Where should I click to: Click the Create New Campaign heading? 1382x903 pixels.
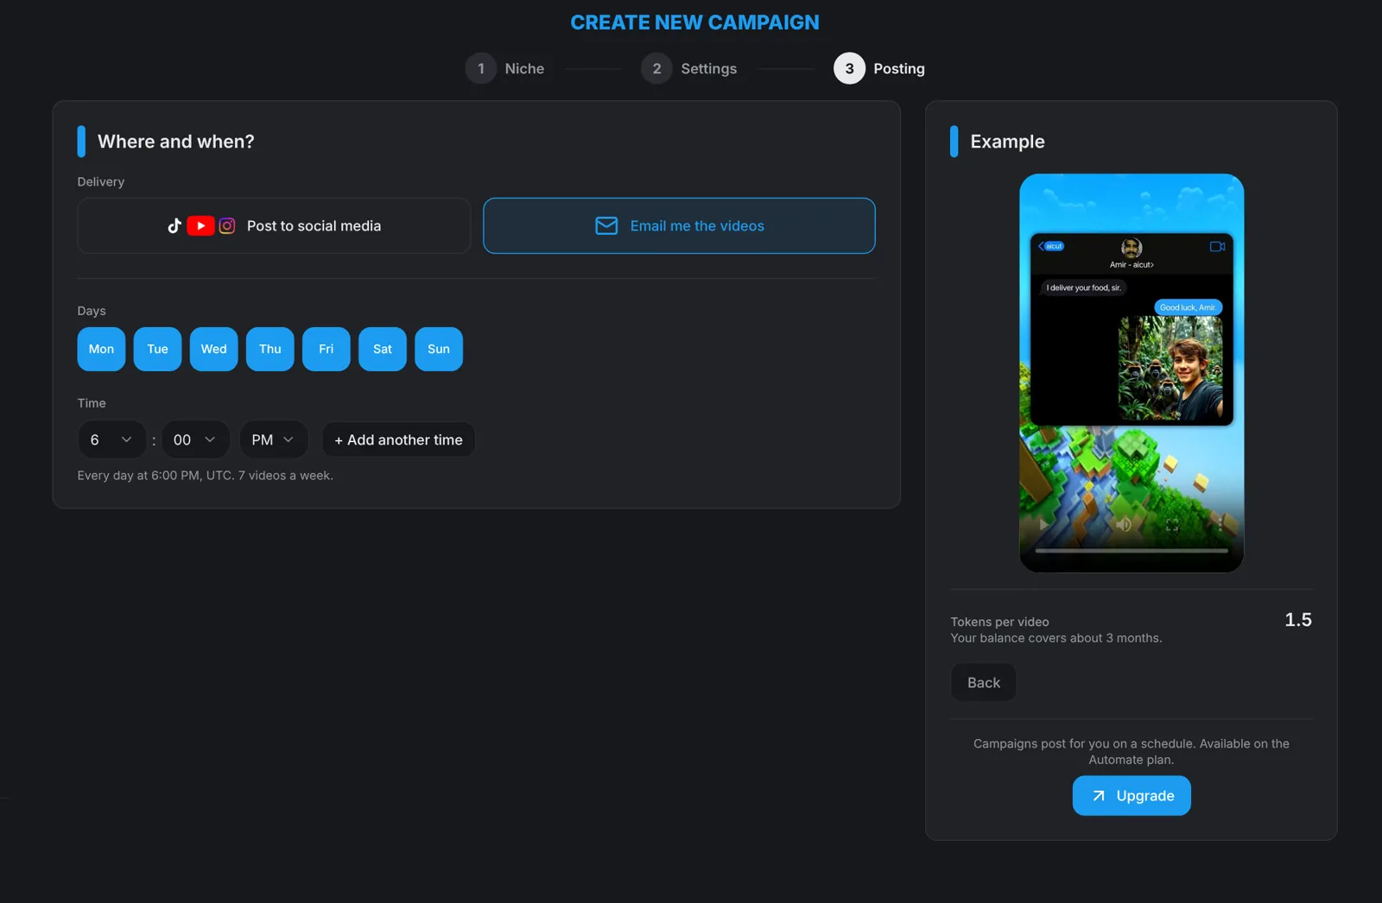694,22
